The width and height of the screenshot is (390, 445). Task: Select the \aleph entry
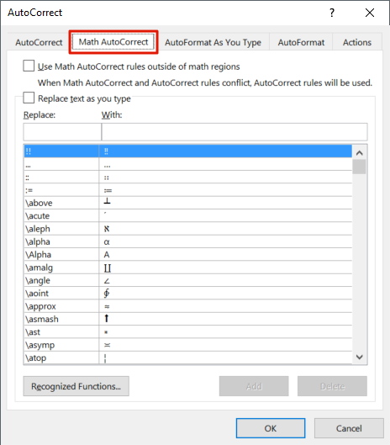(x=188, y=229)
